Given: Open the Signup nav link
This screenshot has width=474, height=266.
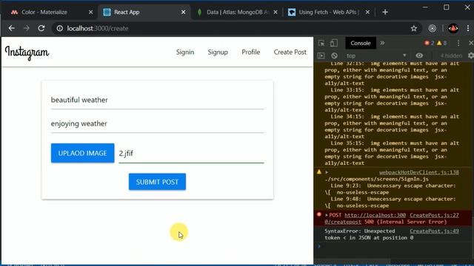Looking at the screenshot, I should coord(218,52).
